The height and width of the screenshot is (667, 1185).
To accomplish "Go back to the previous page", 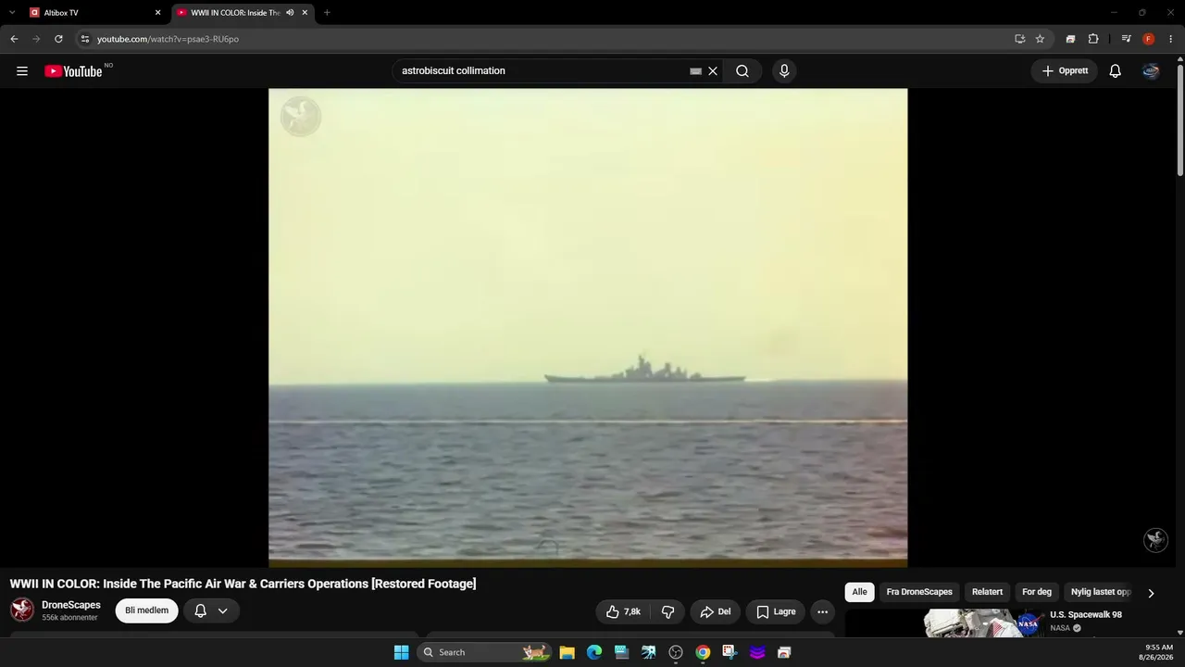I will pyautogui.click(x=14, y=39).
